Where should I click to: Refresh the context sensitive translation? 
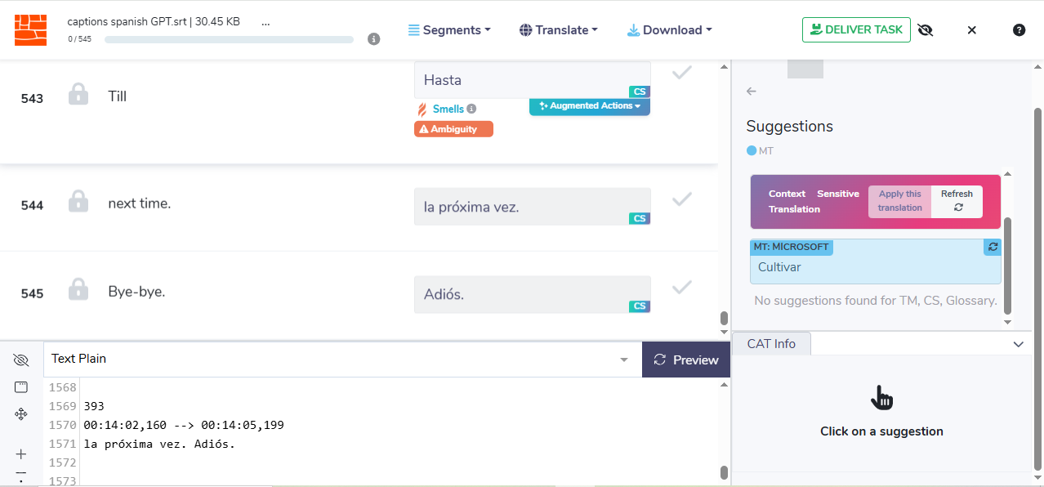(957, 201)
